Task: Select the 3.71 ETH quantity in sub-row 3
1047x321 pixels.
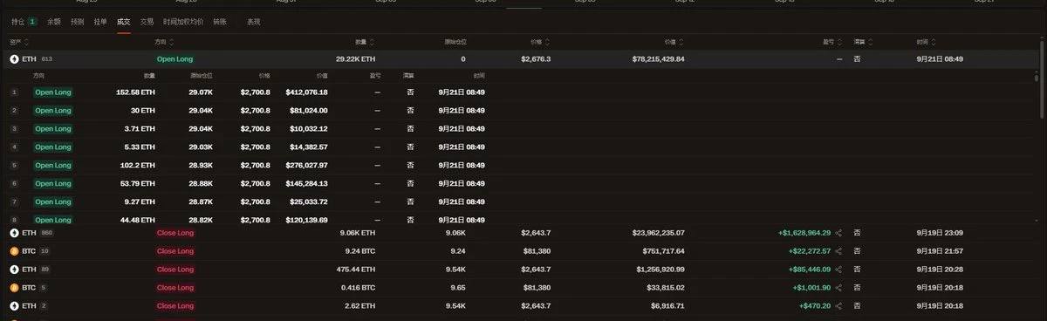Action: [140, 128]
